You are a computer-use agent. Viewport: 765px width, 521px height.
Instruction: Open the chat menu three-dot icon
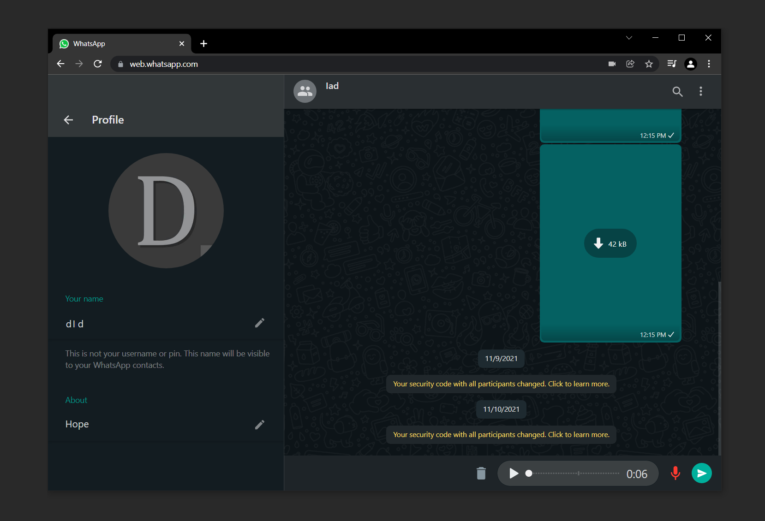point(700,91)
